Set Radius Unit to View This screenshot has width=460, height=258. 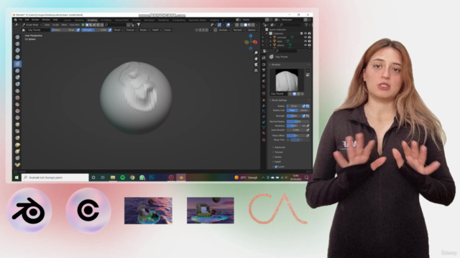pos(293,110)
